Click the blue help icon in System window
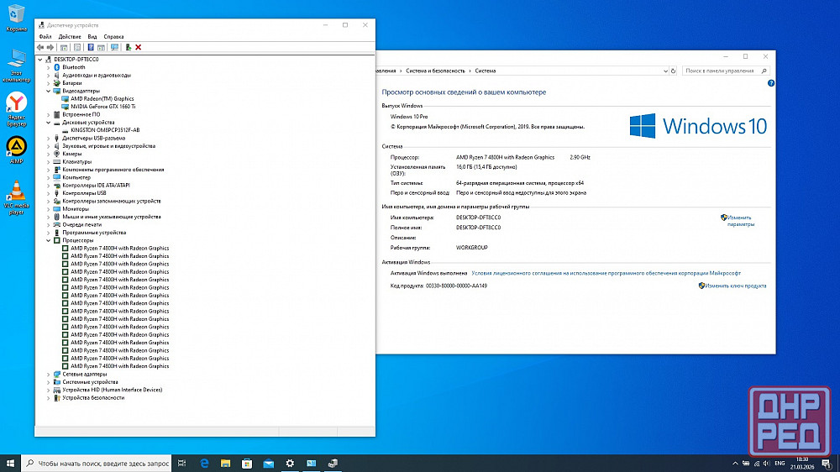The height and width of the screenshot is (472, 840). tap(770, 85)
